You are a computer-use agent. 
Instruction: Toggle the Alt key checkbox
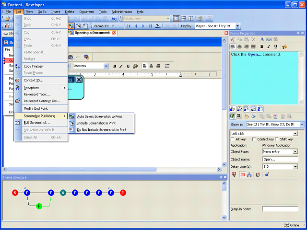click(x=233, y=139)
